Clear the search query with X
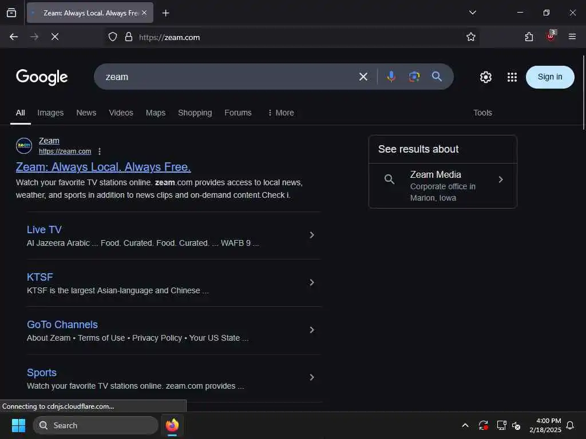The width and height of the screenshot is (586, 439). [363, 77]
